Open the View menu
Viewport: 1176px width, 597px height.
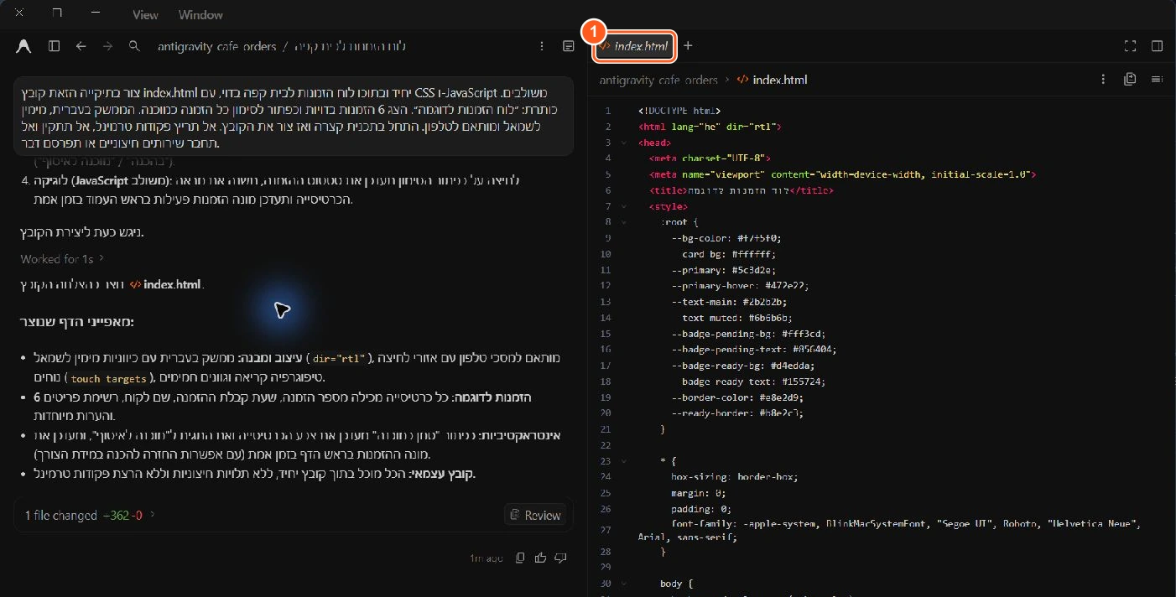click(x=145, y=14)
